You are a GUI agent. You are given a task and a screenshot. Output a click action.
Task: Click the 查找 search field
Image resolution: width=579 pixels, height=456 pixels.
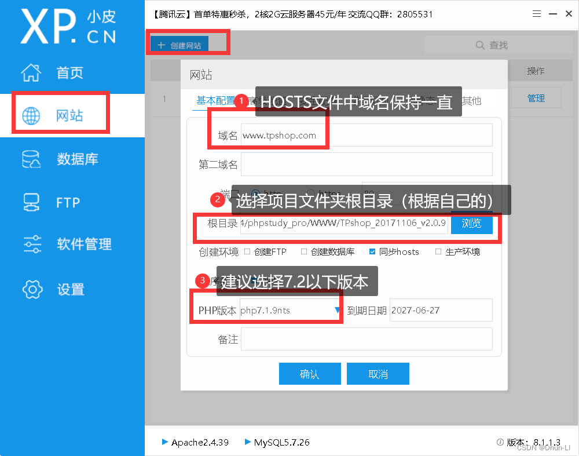coord(499,45)
